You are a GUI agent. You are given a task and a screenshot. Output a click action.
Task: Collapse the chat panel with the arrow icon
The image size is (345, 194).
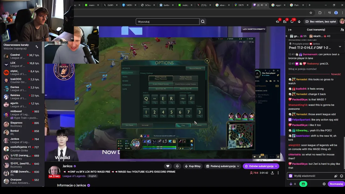coord(290,30)
